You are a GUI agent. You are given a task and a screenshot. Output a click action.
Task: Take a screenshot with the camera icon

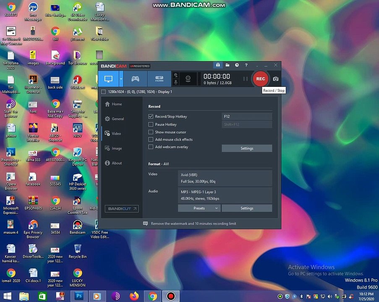276,79
